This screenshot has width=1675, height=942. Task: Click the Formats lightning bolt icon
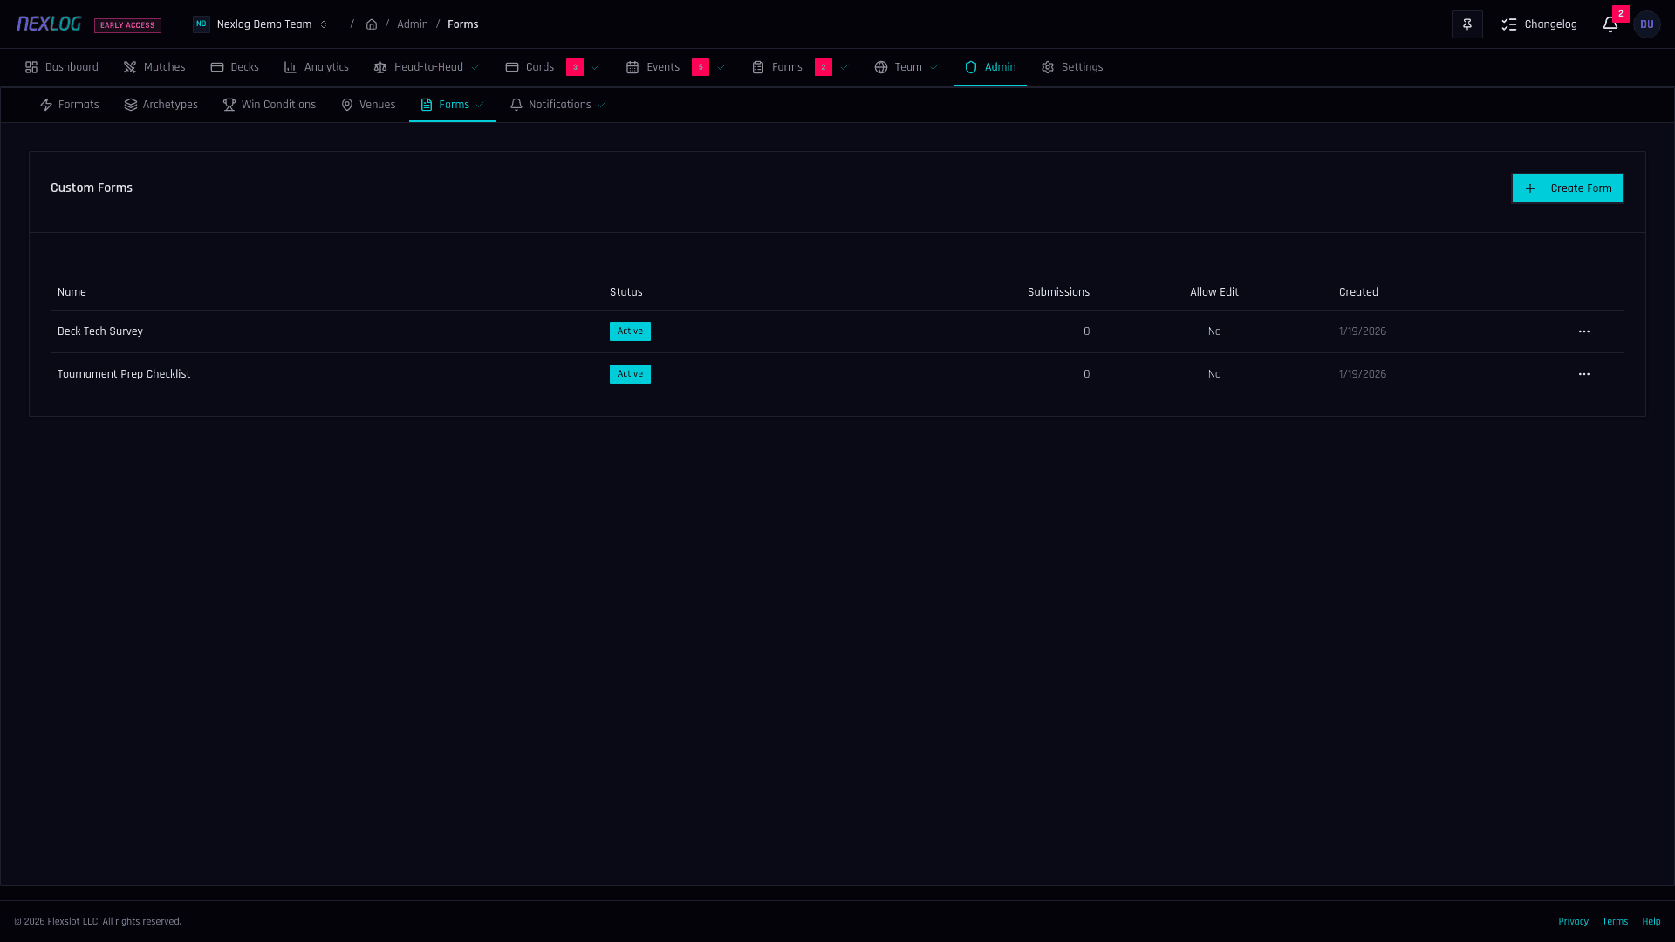pos(46,105)
